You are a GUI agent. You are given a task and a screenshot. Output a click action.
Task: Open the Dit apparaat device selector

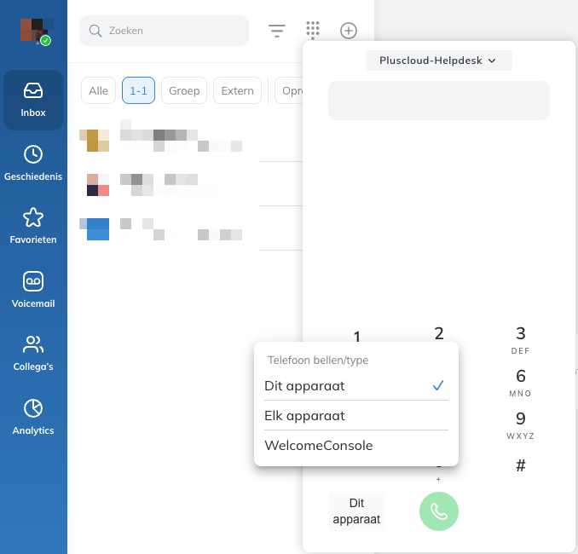356,511
